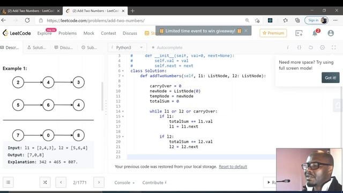
Task: Open the Mock menu item
Action: [89, 33]
